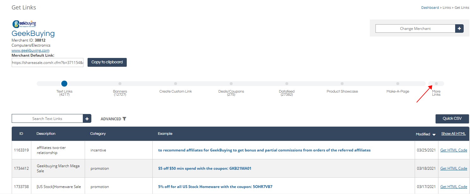Screen dimensions: 470x194
Task: Sort by Description column header
Action: (x=46, y=134)
